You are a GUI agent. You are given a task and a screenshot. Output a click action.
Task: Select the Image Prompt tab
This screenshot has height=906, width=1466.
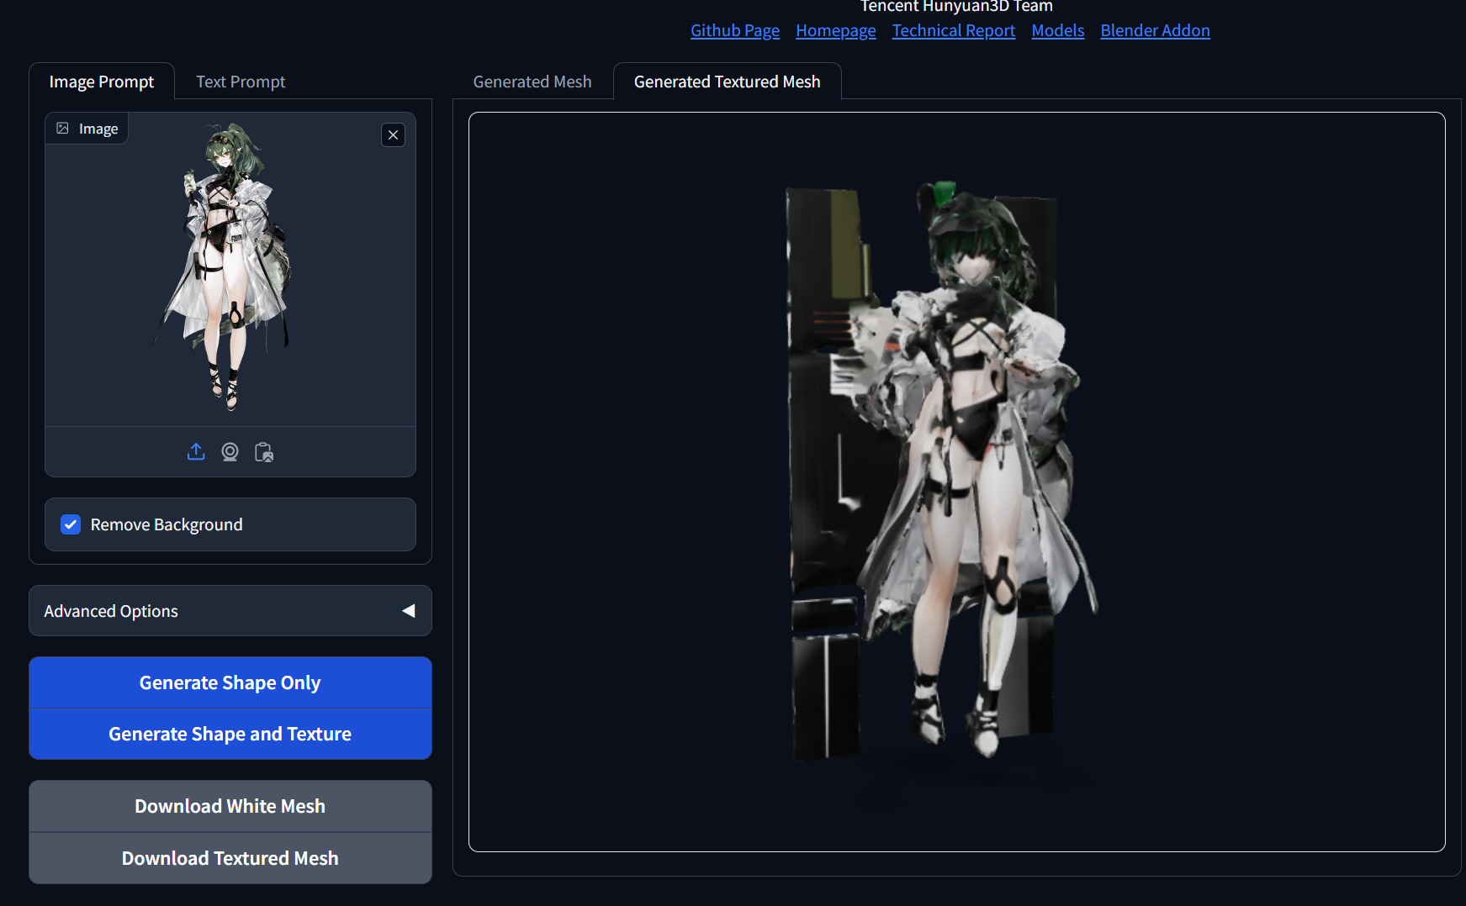point(102,82)
